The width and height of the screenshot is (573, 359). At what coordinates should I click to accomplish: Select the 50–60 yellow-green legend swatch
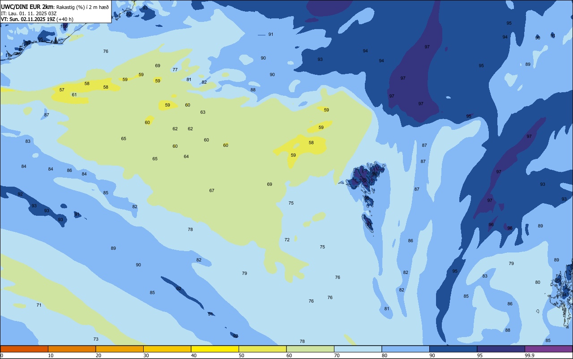point(262,349)
